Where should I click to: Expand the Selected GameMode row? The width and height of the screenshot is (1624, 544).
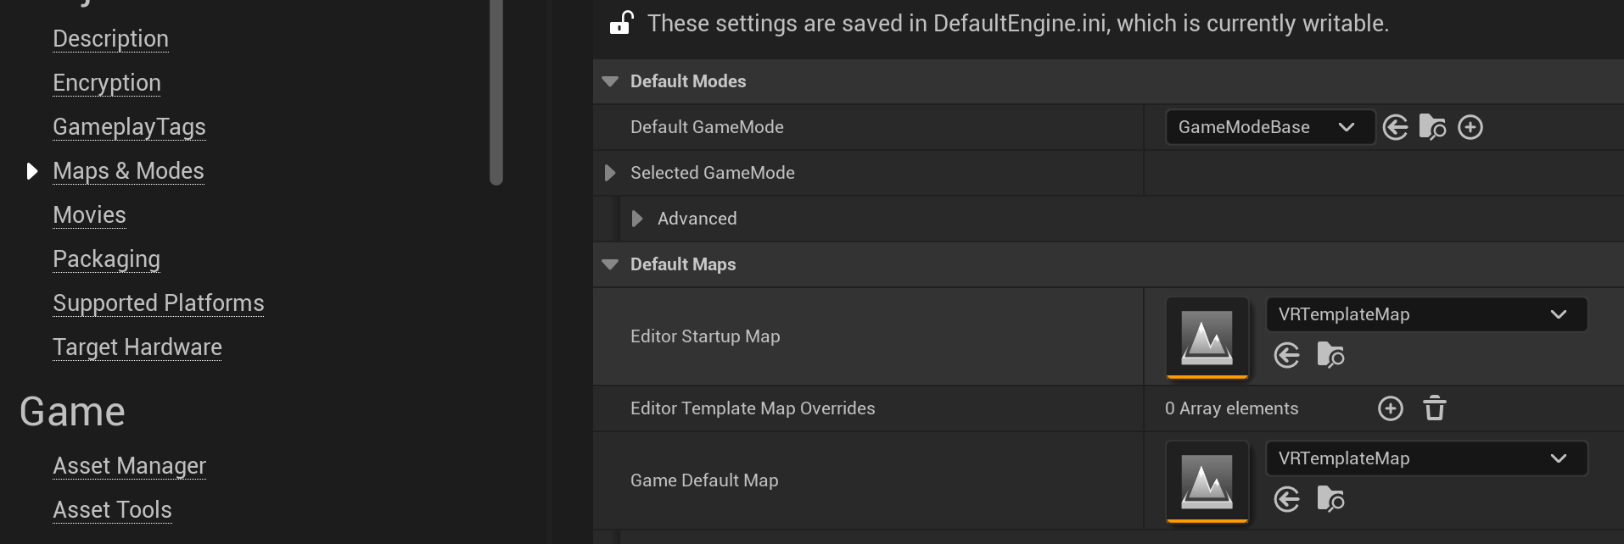pos(610,173)
